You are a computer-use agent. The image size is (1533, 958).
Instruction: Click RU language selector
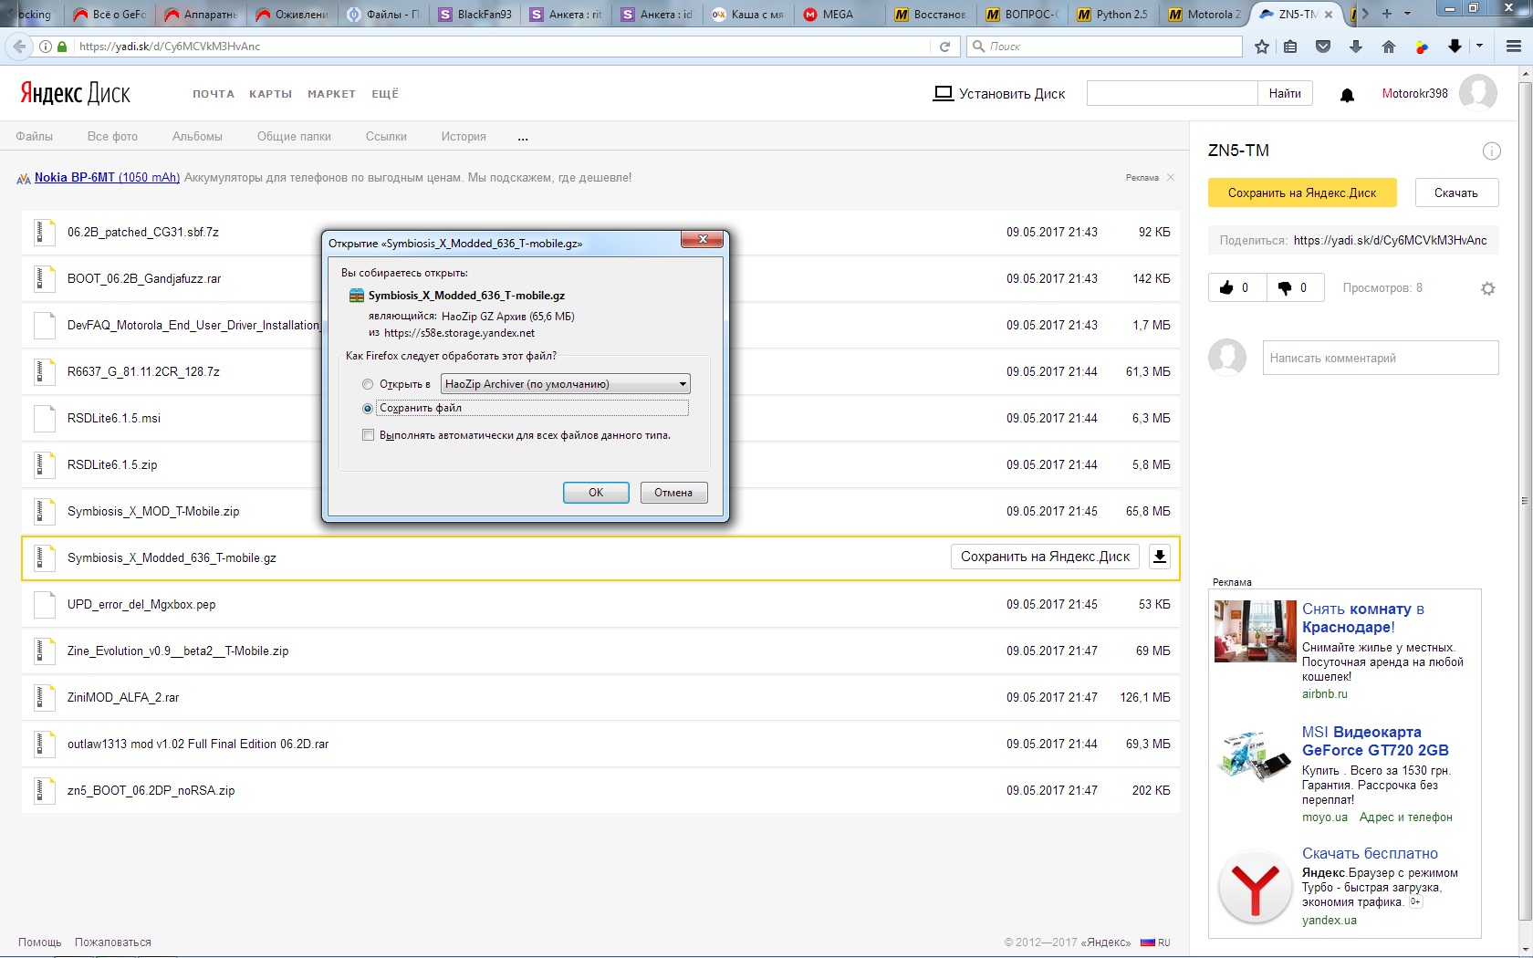[1156, 942]
